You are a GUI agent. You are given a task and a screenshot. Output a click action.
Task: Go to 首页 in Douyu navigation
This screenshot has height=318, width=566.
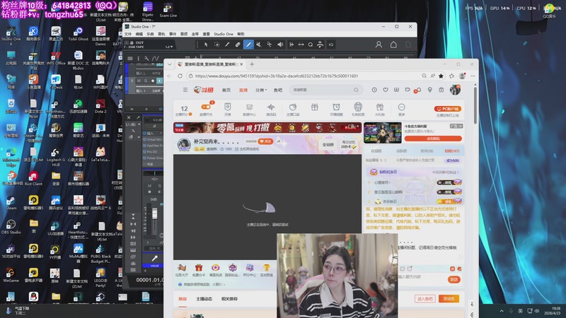226,90
